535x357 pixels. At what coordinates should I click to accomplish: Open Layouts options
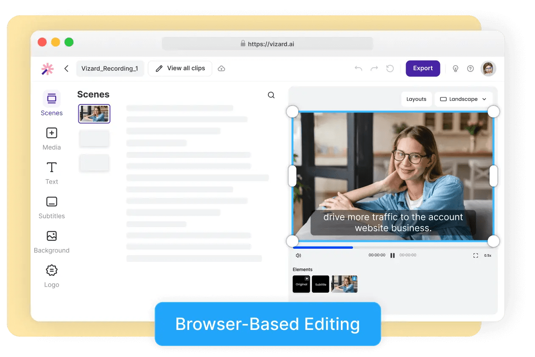416,99
